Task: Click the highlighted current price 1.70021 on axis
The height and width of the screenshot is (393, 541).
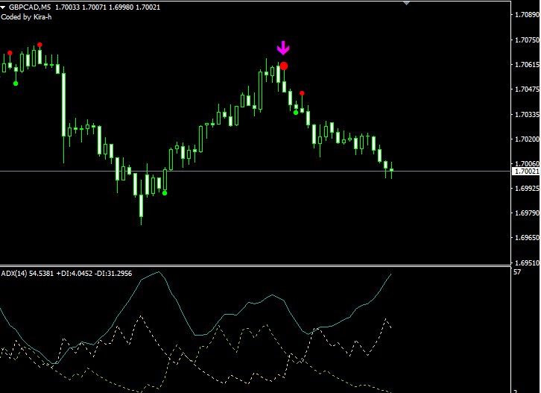Action: [x=527, y=172]
